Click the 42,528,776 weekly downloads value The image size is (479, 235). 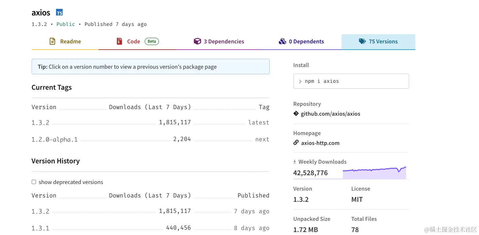[x=311, y=173]
